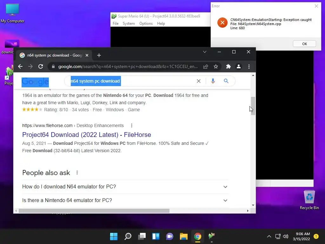Click the Project64 taskbar icon
Viewport: 325px width, 244px height.
point(211,236)
